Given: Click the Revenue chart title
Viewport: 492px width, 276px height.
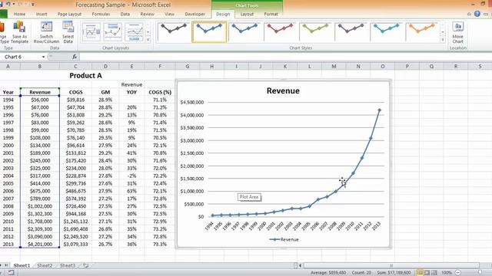Looking at the screenshot, I should pos(283,90).
